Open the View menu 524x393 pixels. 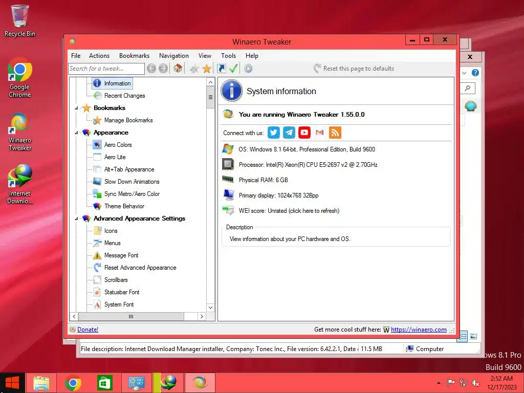[205, 56]
